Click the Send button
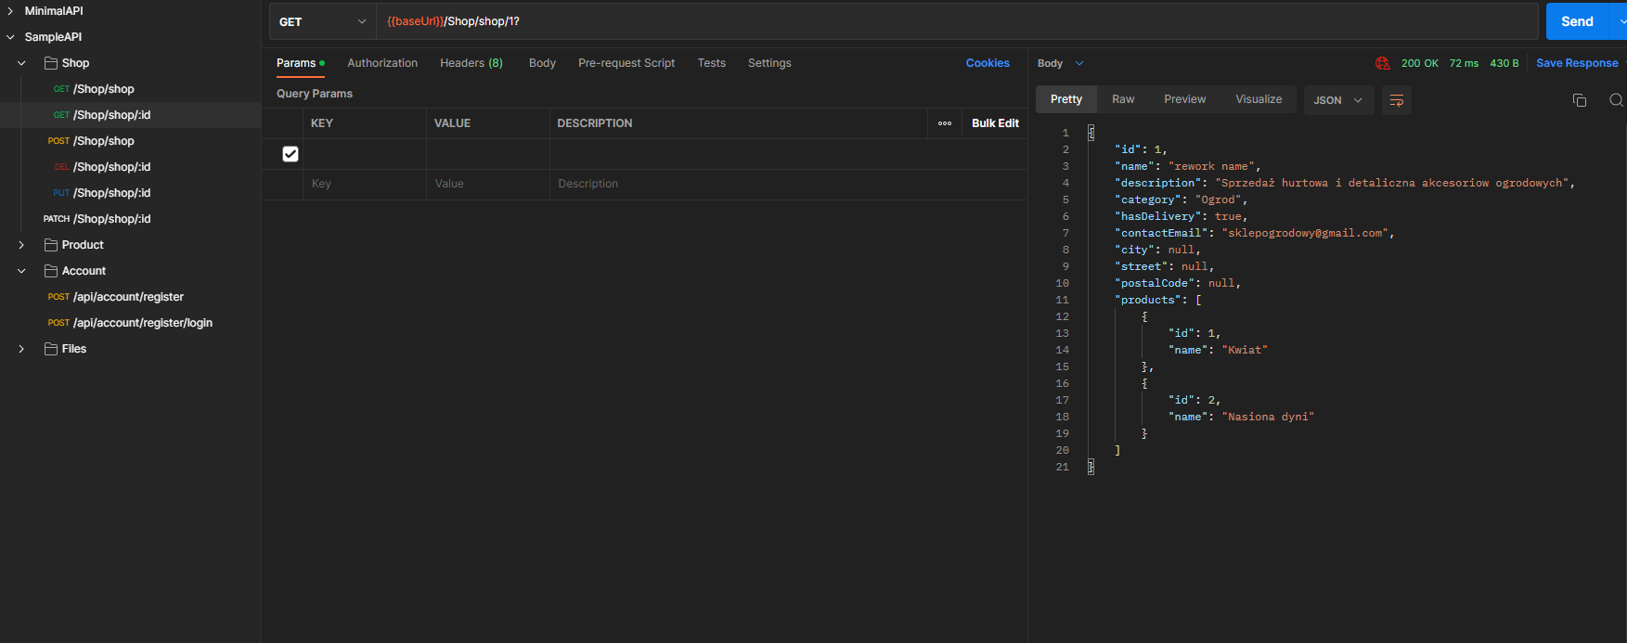This screenshot has height=643, width=1627. pyautogui.click(x=1577, y=21)
